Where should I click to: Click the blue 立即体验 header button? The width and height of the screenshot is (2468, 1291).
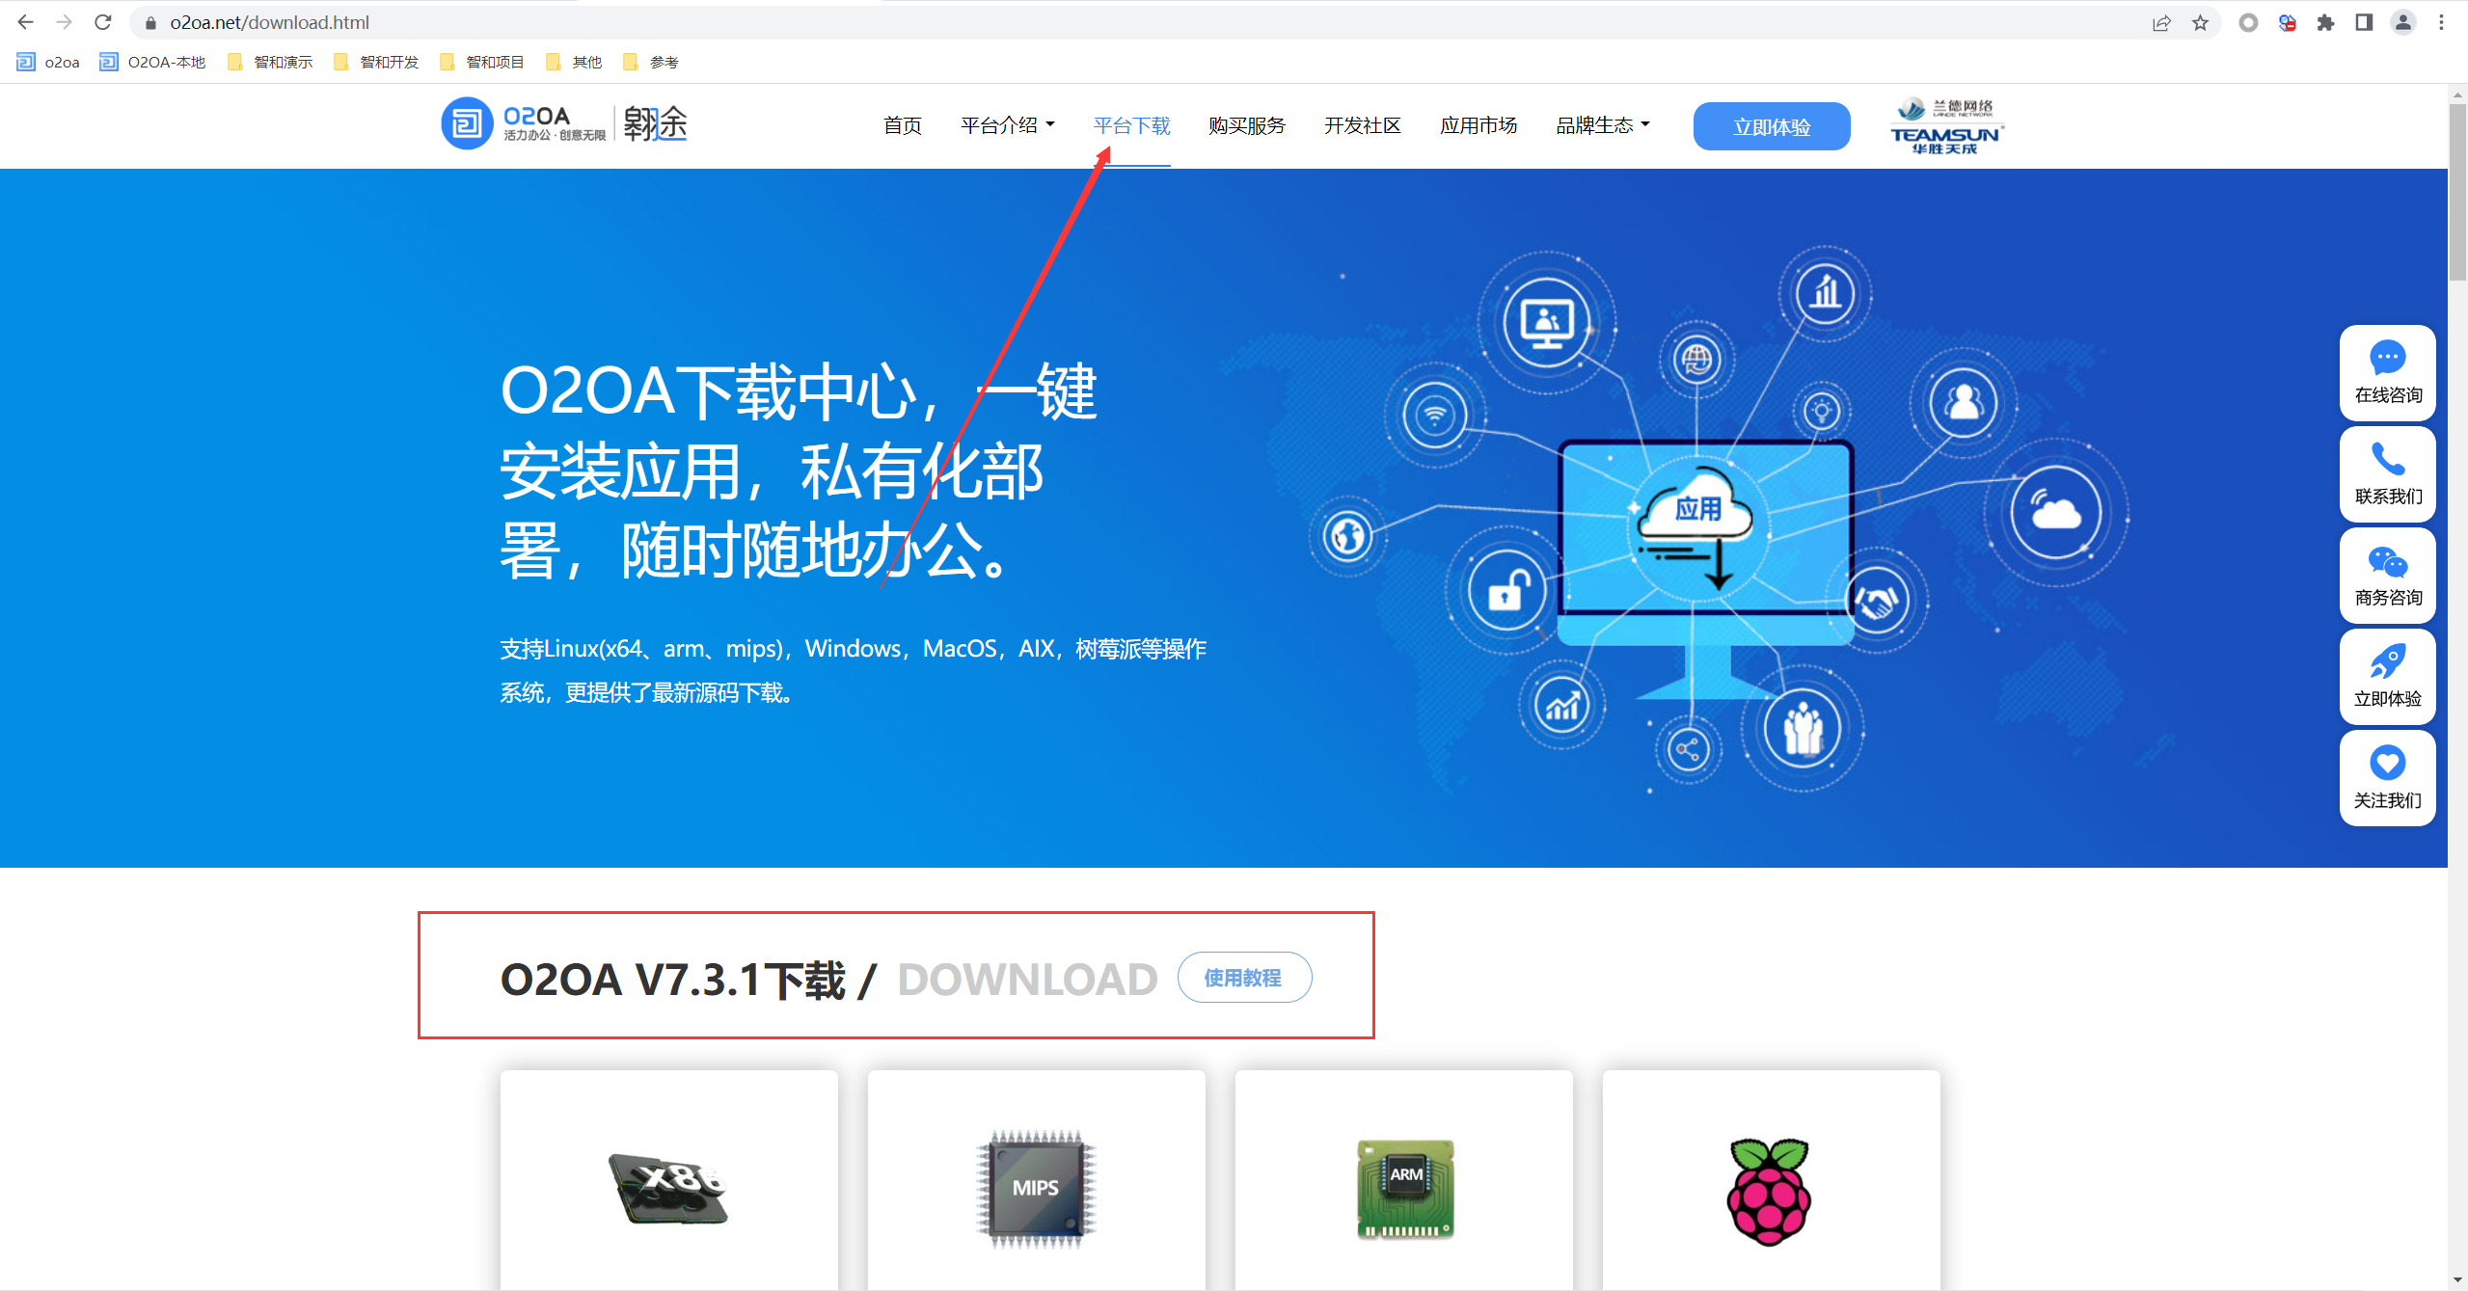1771,126
